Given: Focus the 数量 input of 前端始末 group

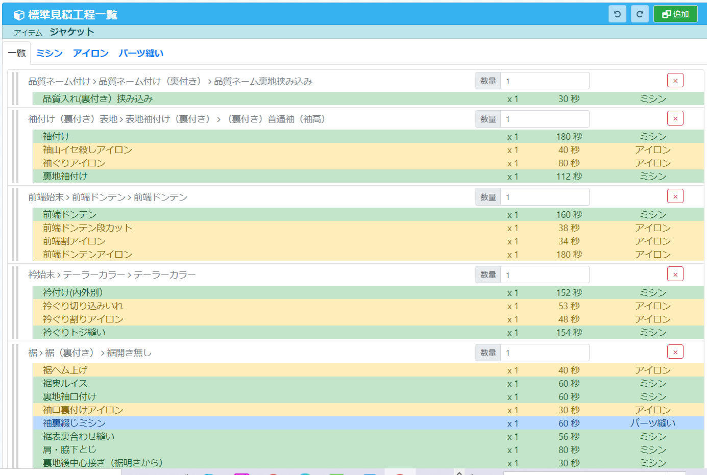Looking at the screenshot, I should point(544,197).
